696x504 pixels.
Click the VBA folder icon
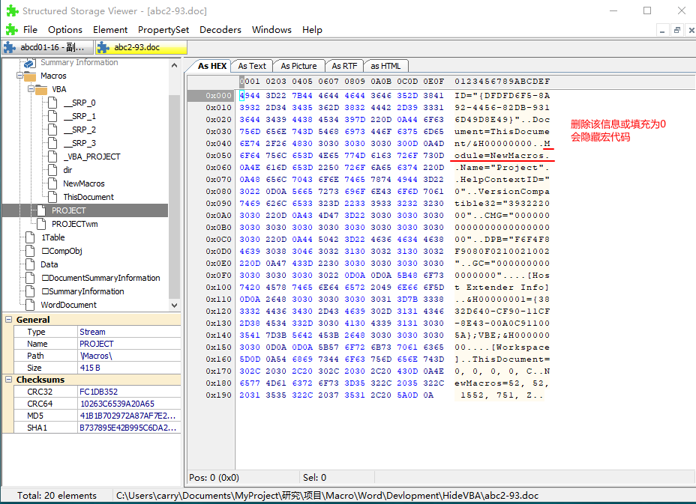tap(40, 90)
